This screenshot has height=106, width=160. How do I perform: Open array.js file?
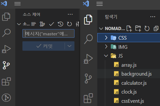pyautogui.click(x=129, y=65)
